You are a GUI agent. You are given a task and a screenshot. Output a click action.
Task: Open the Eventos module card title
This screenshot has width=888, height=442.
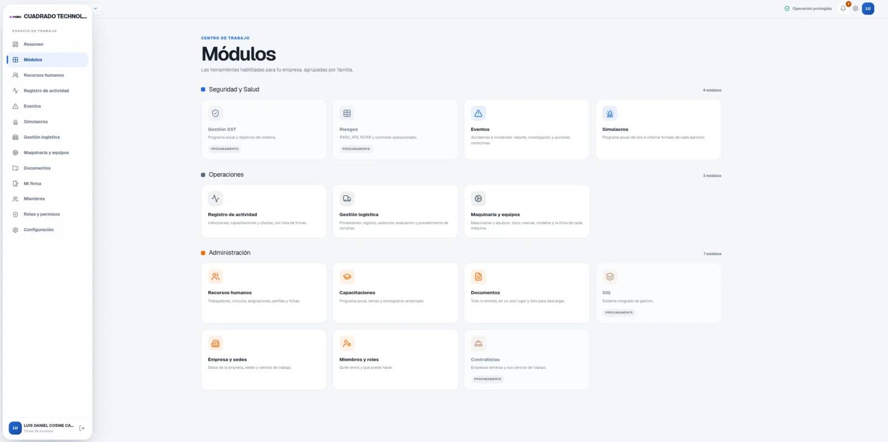pyautogui.click(x=480, y=129)
